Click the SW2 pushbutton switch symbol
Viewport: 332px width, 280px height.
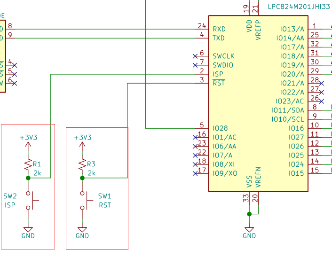coord(32,201)
